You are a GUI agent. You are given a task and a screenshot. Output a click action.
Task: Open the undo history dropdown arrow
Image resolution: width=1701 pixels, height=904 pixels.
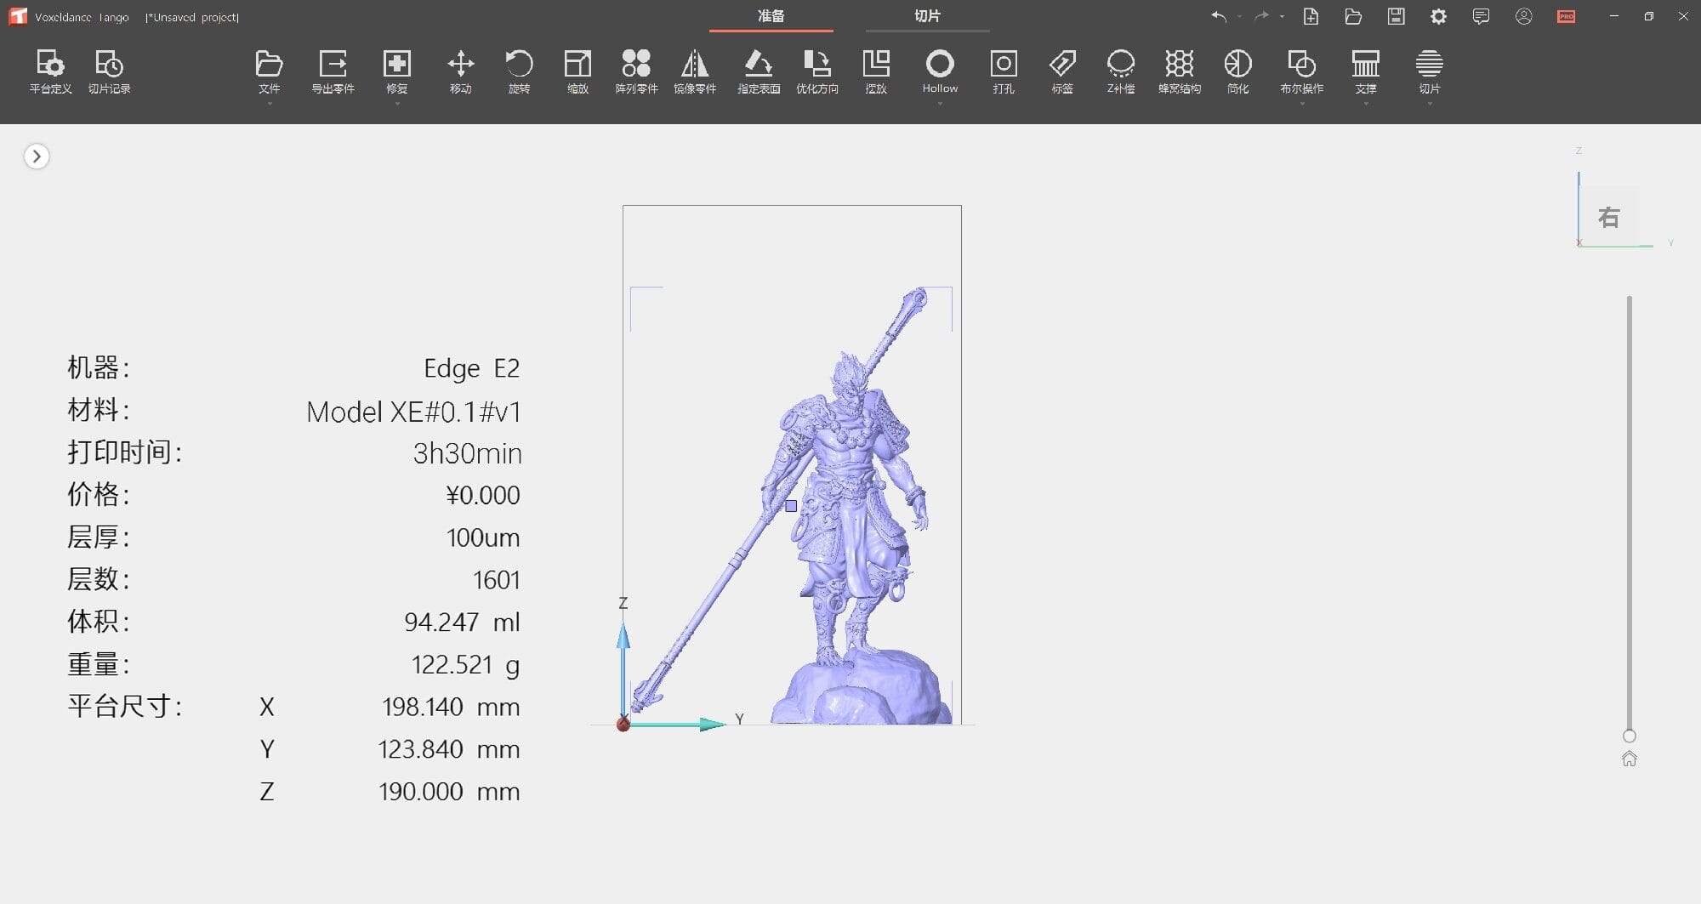[x=1239, y=16]
